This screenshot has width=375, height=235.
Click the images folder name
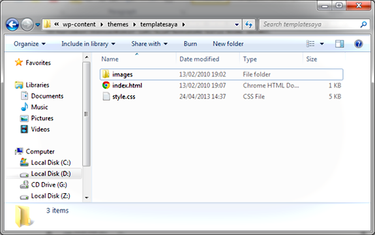pos(122,74)
